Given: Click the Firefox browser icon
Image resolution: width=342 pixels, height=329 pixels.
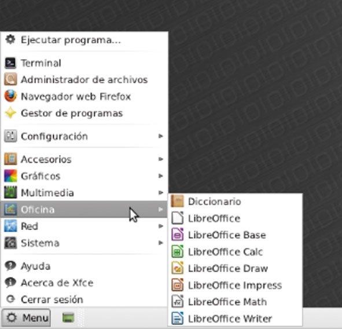Looking at the screenshot, I should 10,96.
